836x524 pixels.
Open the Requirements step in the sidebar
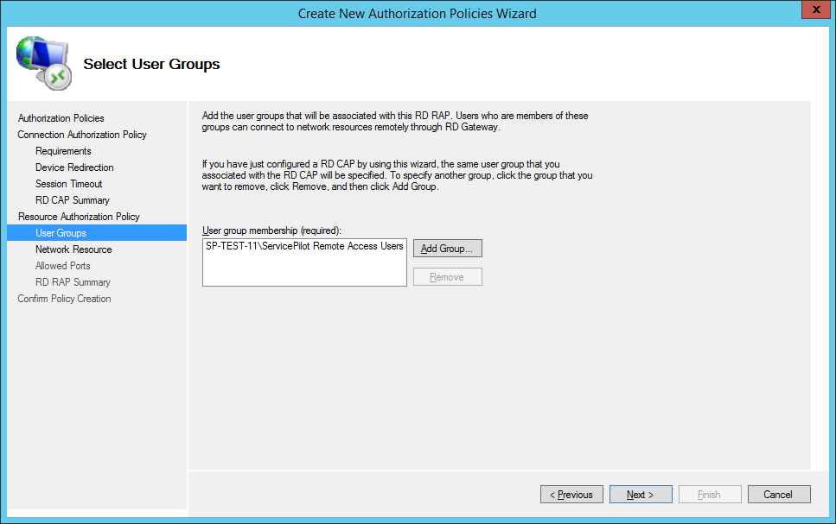point(63,151)
